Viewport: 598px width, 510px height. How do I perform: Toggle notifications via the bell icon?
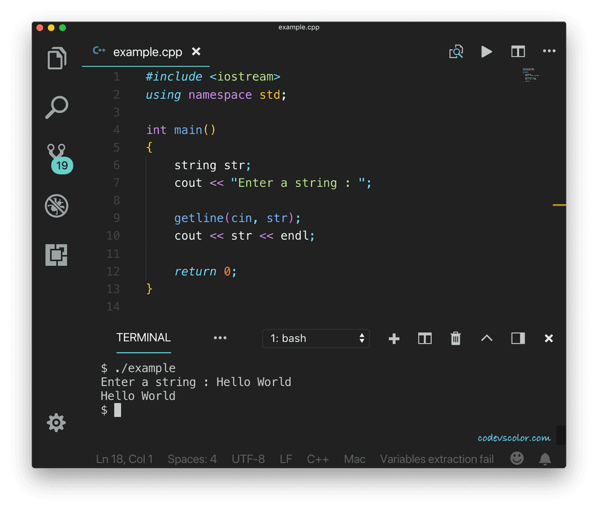pyautogui.click(x=544, y=458)
